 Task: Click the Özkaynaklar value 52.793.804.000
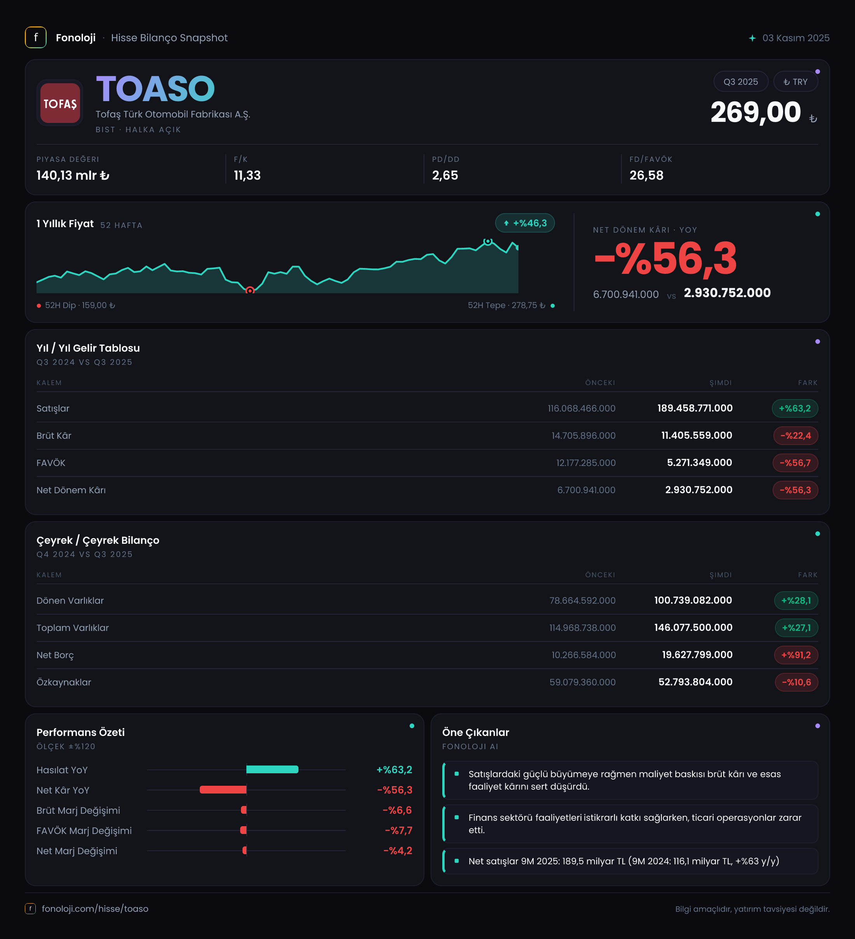click(695, 682)
